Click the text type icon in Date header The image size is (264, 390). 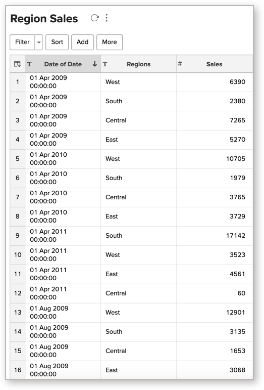click(29, 64)
